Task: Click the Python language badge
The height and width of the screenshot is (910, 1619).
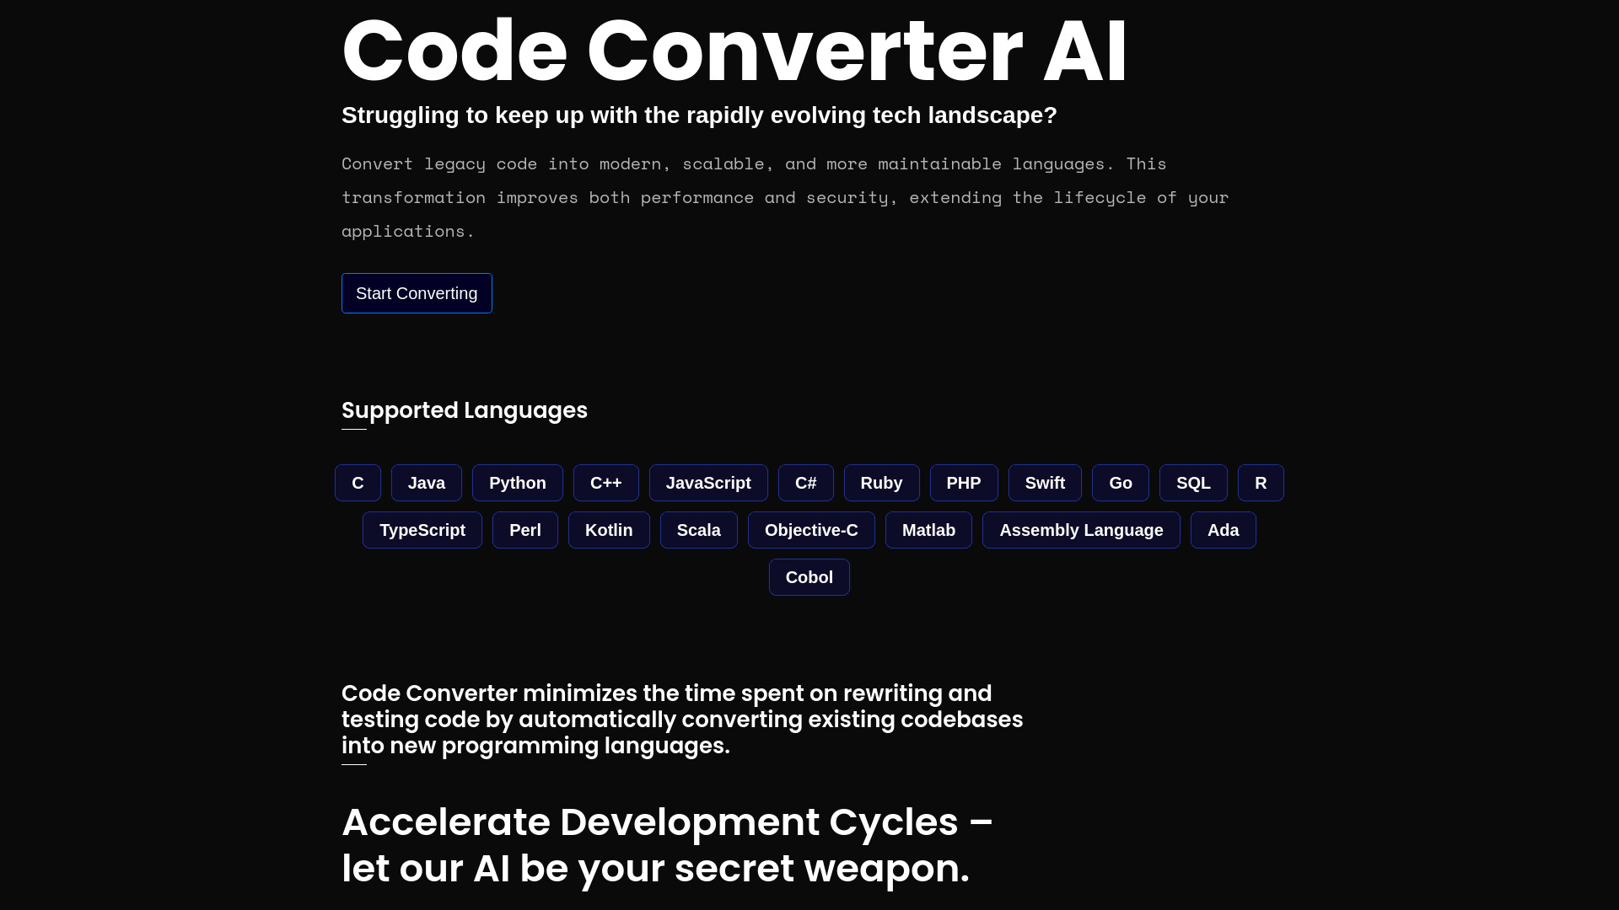Action: click(x=517, y=482)
